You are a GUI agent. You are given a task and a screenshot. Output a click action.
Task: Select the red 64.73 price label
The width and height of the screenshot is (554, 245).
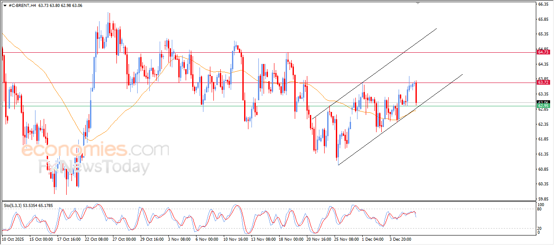[x=543, y=52]
